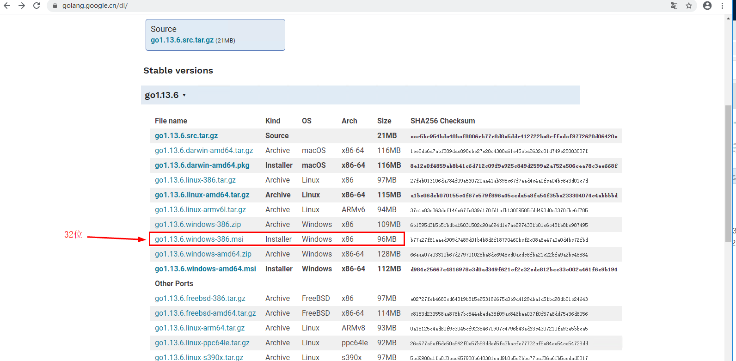The width and height of the screenshot is (736, 361).
Task: Select the File name column header
Action: point(171,121)
